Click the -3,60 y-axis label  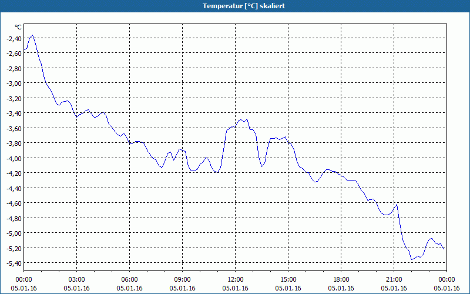pyautogui.click(x=14, y=128)
